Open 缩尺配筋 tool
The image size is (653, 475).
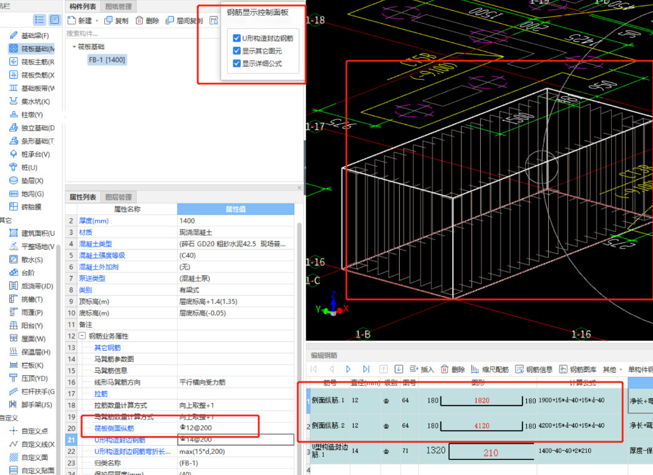click(490, 370)
